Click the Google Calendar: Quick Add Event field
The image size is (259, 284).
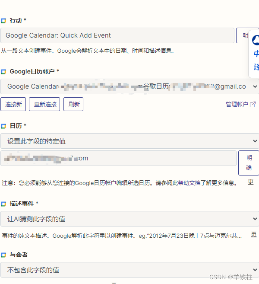(x=117, y=35)
